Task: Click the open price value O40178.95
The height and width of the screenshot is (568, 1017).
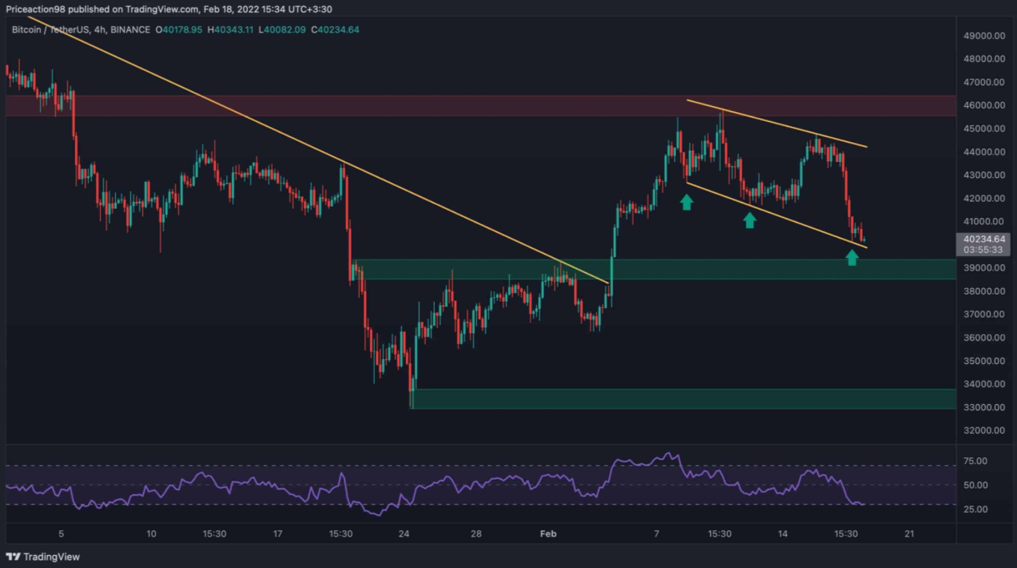Action: [179, 30]
